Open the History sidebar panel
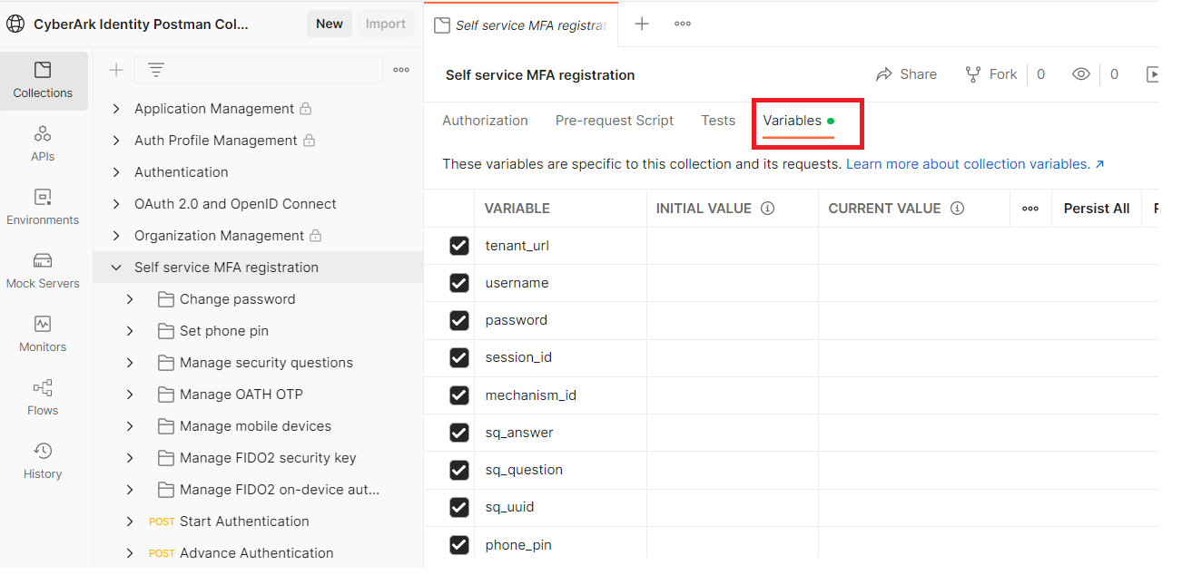Viewport: 1182px width, 575px height. (43, 462)
